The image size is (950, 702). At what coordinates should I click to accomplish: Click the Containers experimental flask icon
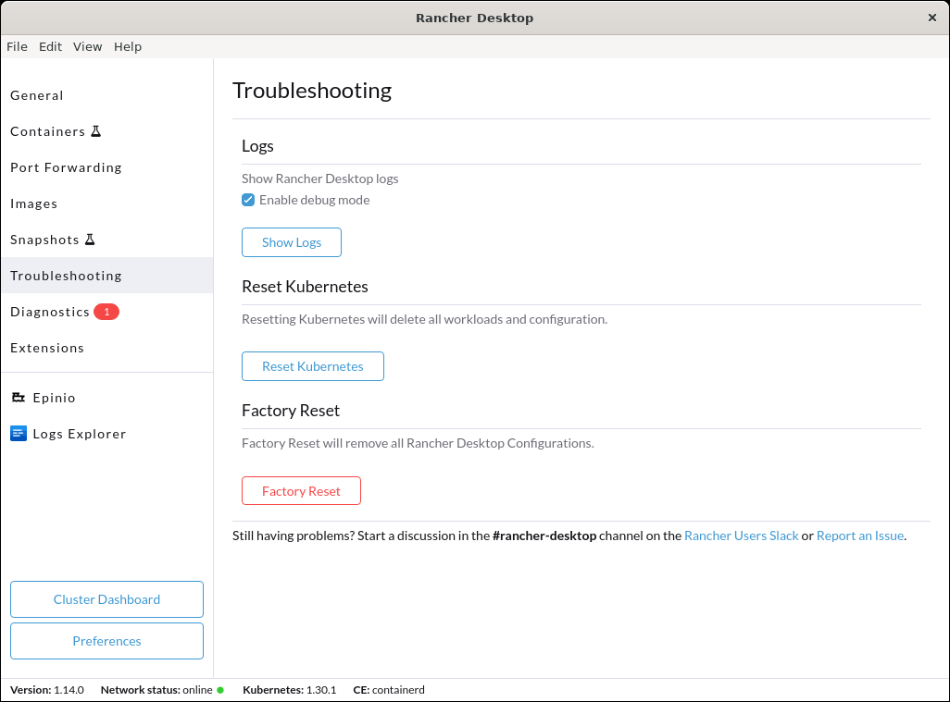pos(95,131)
